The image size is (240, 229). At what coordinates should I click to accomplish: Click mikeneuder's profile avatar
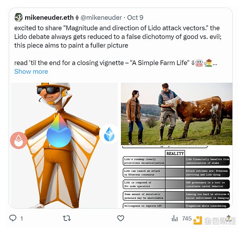(x=18, y=18)
